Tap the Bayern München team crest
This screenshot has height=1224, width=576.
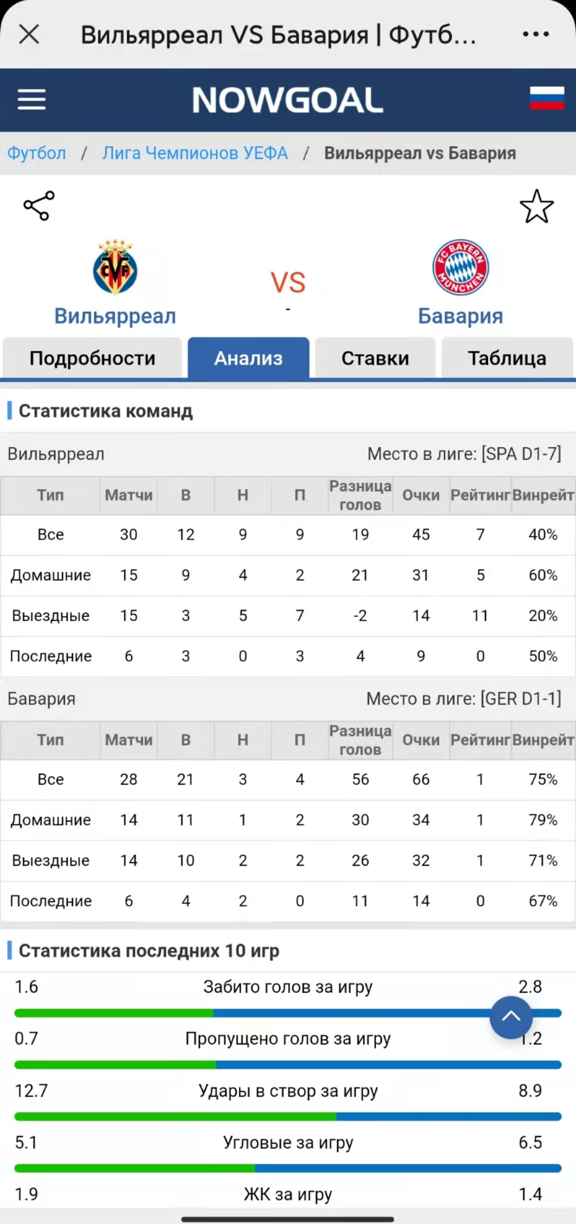pos(460,267)
